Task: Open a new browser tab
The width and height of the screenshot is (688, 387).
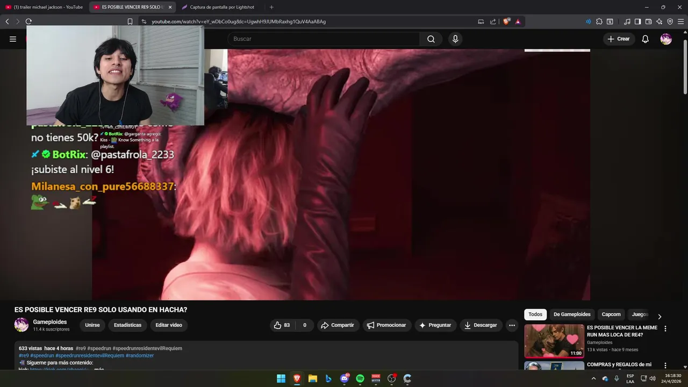Action: pos(271,7)
